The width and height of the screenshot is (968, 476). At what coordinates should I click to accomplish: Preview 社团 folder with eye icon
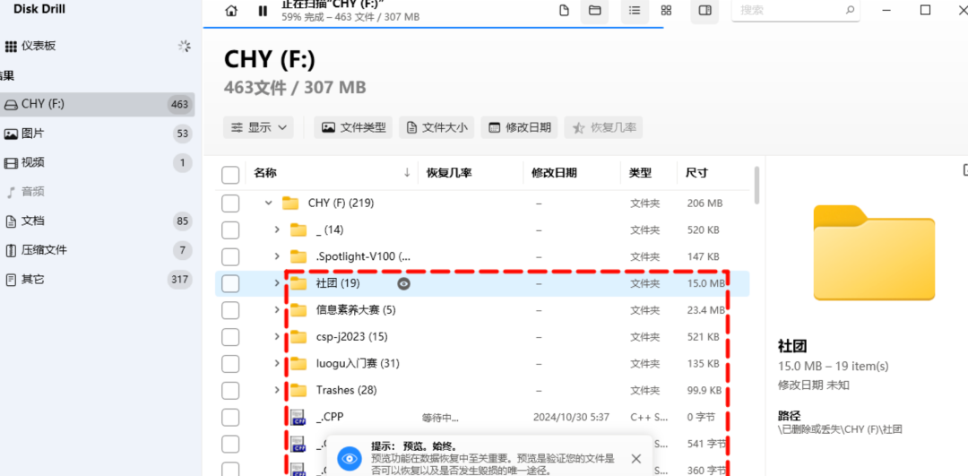click(403, 284)
